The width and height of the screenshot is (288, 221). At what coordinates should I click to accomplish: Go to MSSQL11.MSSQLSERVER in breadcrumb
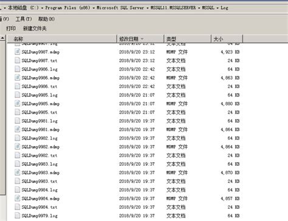[x=173, y=8]
